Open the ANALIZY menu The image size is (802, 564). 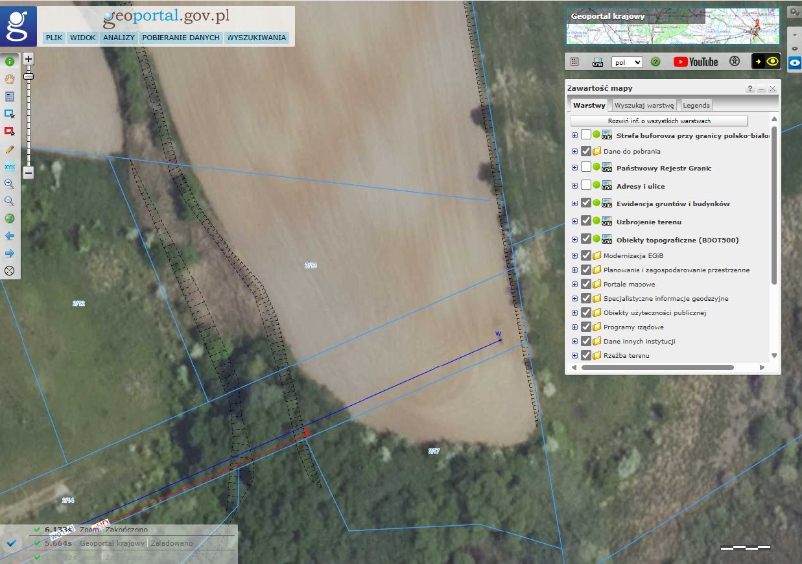[119, 38]
